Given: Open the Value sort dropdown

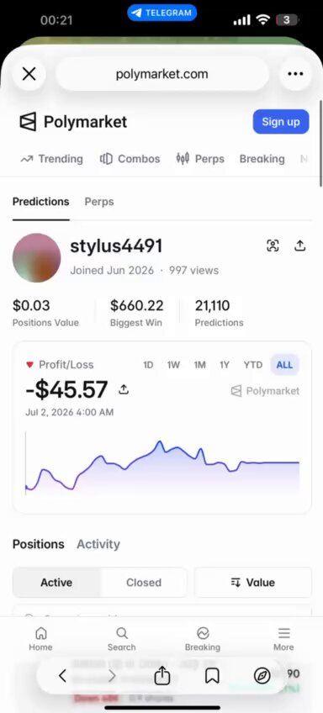Looking at the screenshot, I should click(x=253, y=583).
